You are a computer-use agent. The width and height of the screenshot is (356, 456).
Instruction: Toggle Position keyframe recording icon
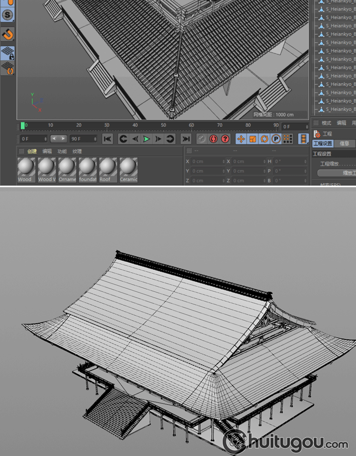(x=241, y=139)
